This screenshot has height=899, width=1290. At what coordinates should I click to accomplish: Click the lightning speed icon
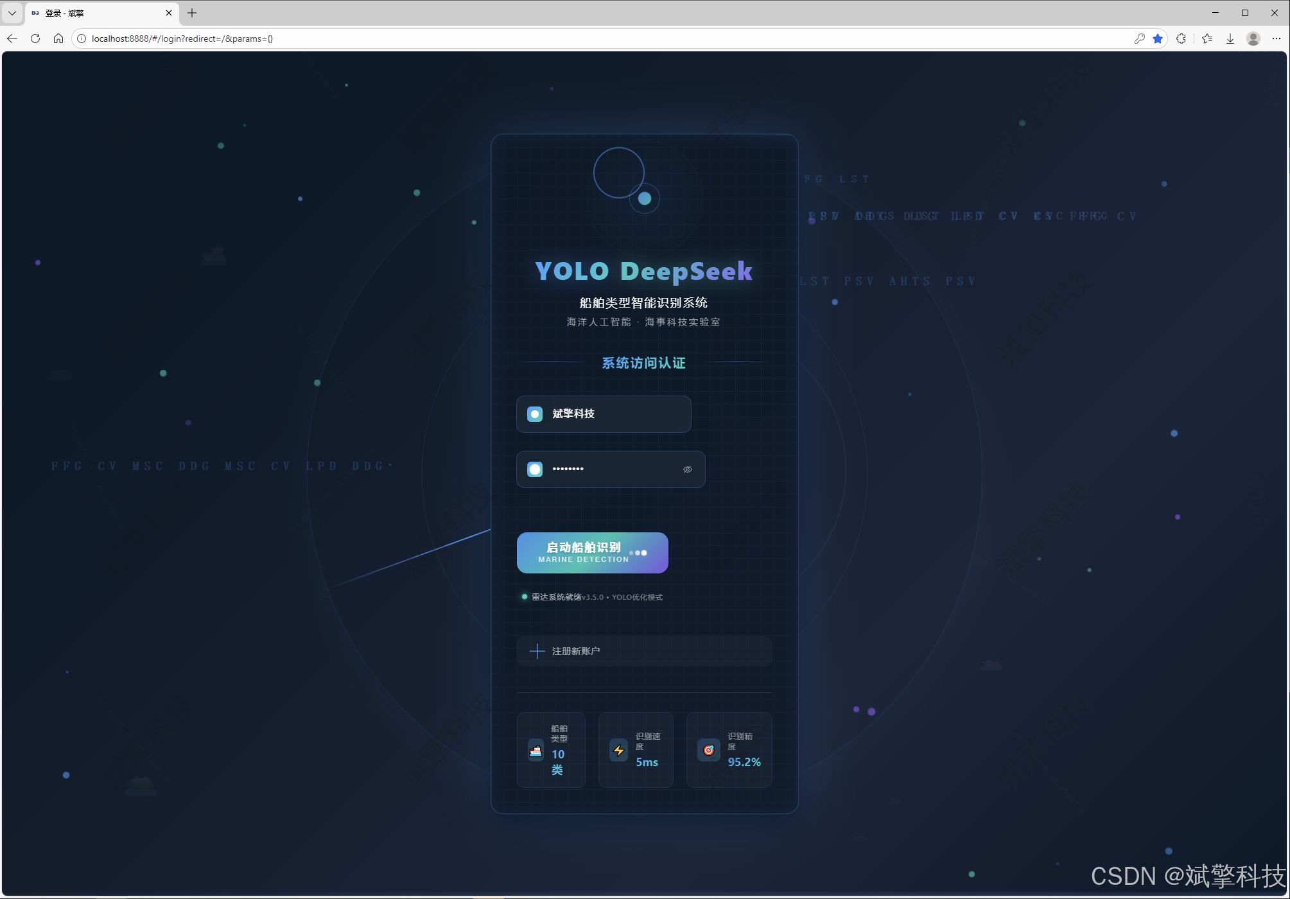click(x=618, y=750)
